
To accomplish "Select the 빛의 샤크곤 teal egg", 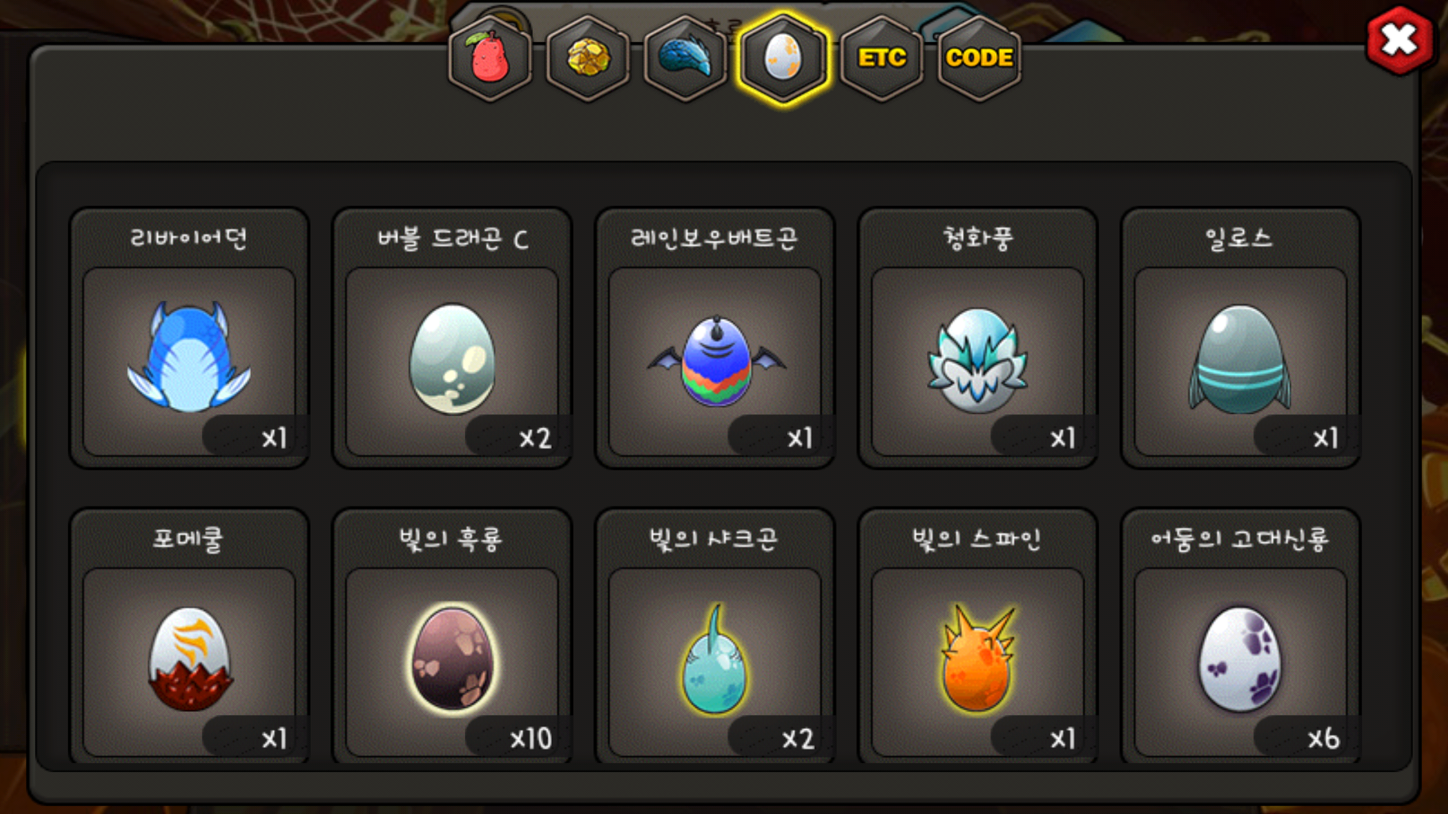I will point(715,663).
